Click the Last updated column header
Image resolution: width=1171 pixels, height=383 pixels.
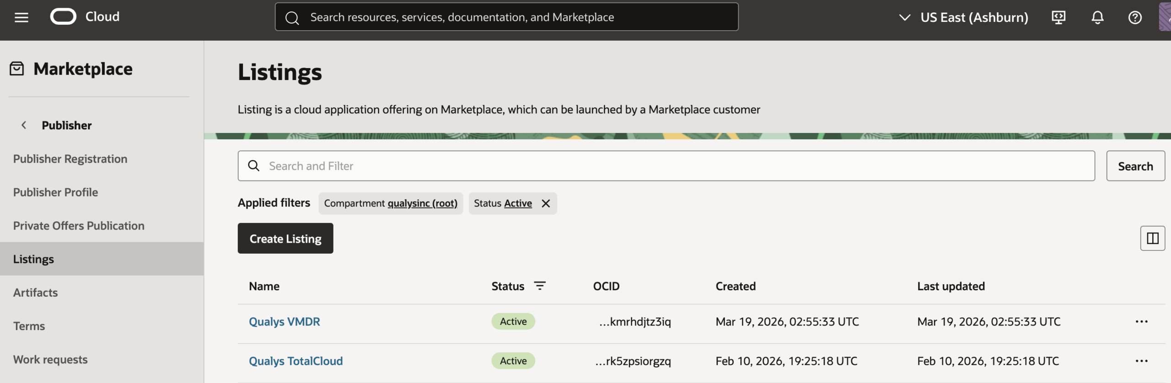(x=951, y=286)
